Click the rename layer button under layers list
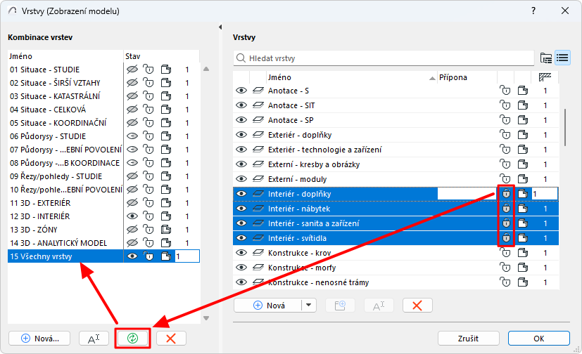The image size is (582, 354). pos(379,306)
